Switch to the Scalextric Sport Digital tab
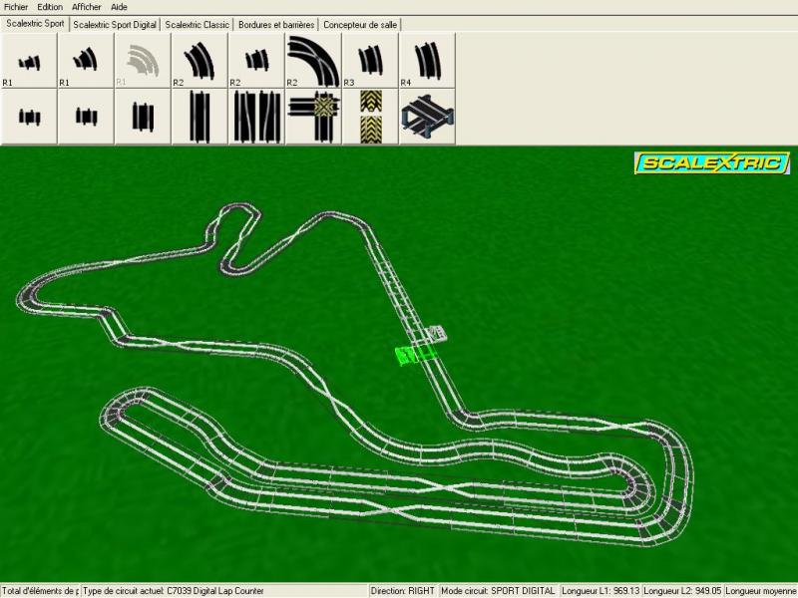The height and width of the screenshot is (598, 798). (115, 24)
